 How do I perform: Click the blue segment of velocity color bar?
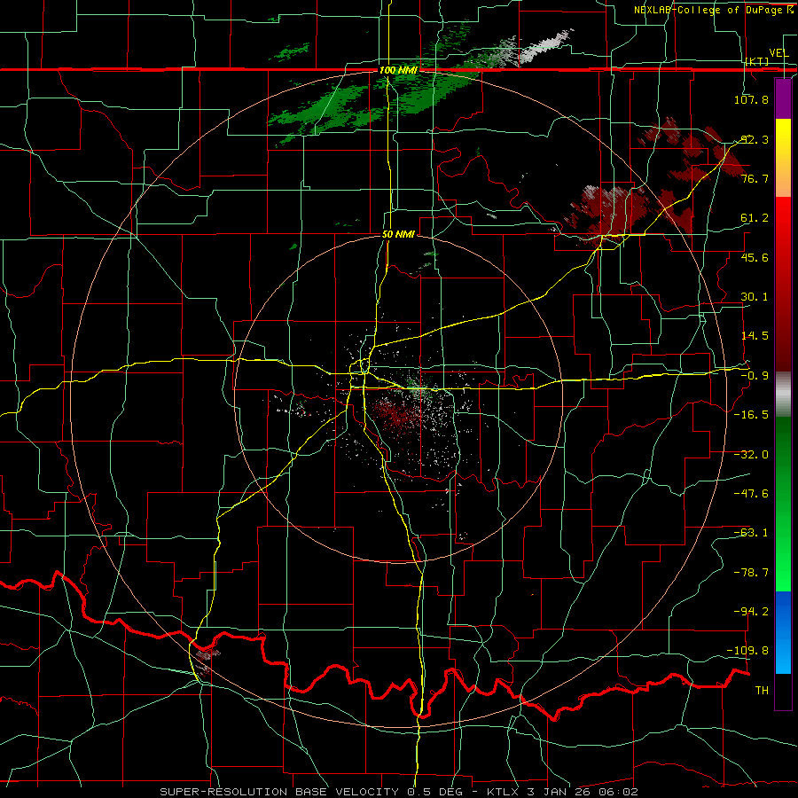tap(783, 632)
